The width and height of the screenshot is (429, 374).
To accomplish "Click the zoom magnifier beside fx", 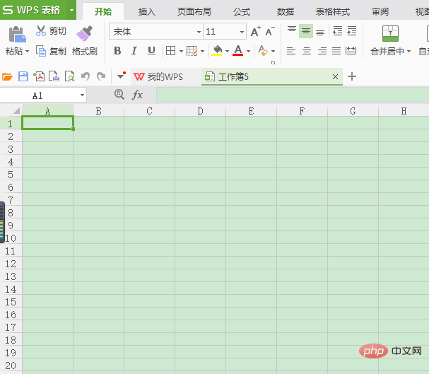I will (119, 95).
